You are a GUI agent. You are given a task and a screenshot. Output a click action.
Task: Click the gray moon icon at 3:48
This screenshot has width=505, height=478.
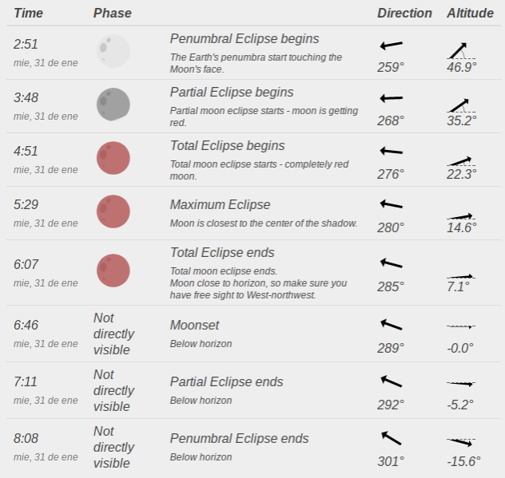(x=112, y=104)
